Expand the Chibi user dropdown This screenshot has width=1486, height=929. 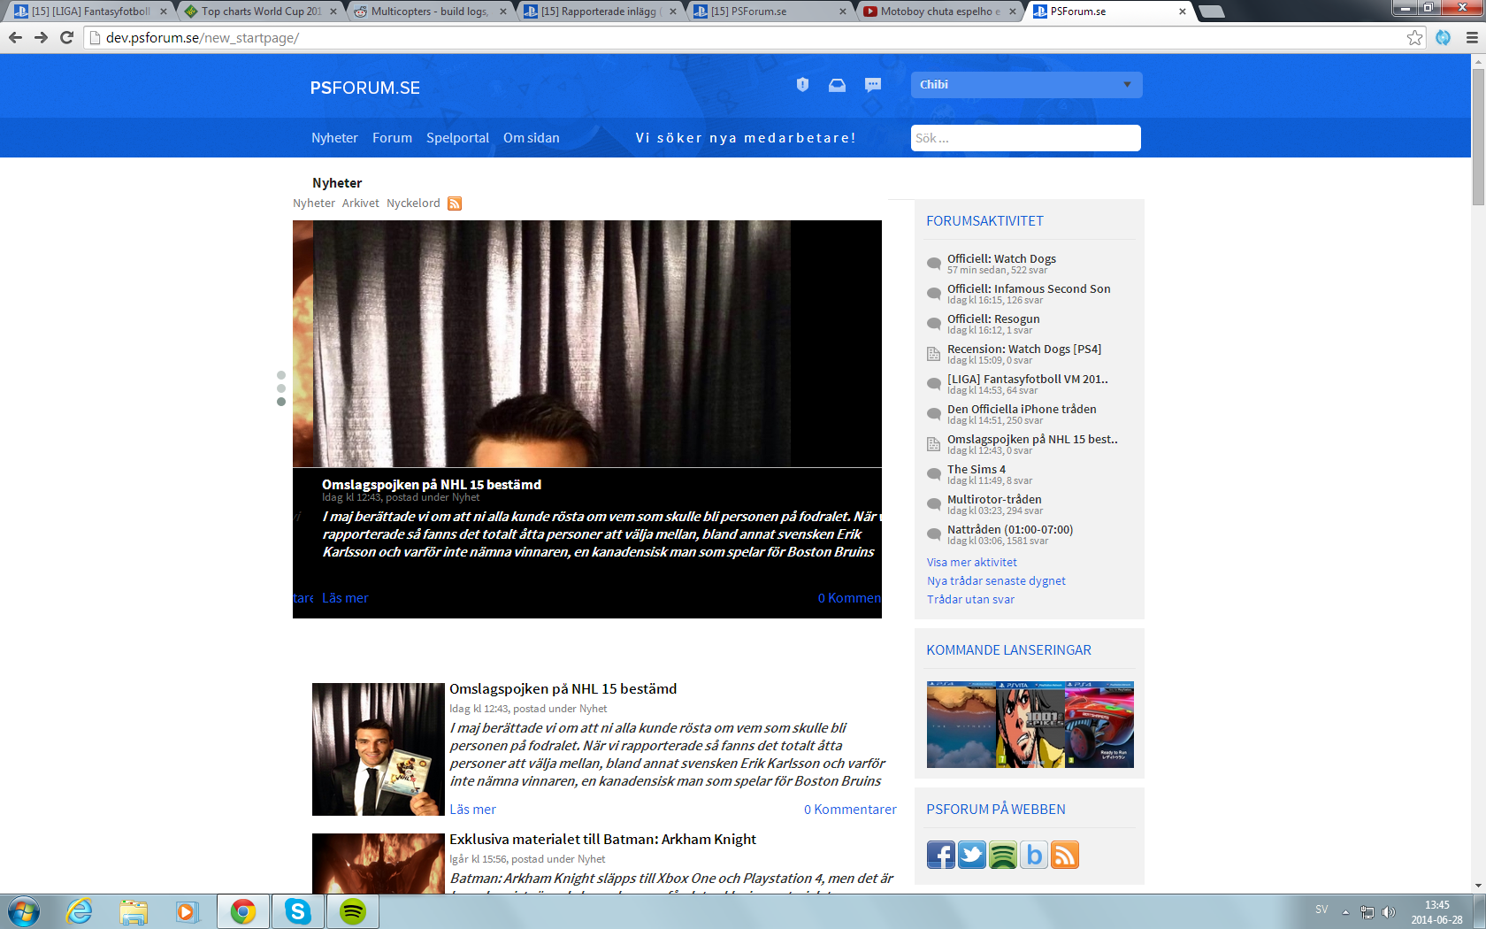[1026, 85]
